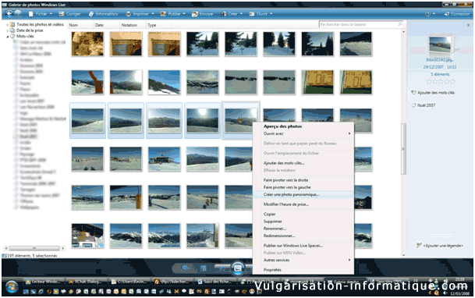Open the Ouvrir avec submenu
This screenshot has width=475, height=298.
click(x=303, y=133)
